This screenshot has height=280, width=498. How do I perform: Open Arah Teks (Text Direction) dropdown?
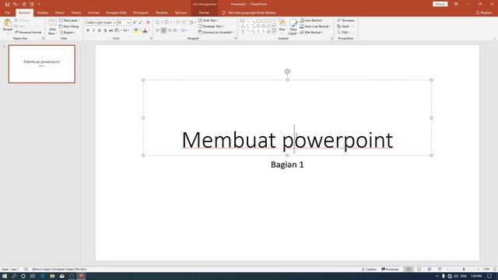pos(209,20)
